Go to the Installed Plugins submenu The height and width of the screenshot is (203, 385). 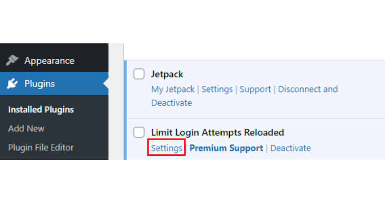[x=41, y=110]
